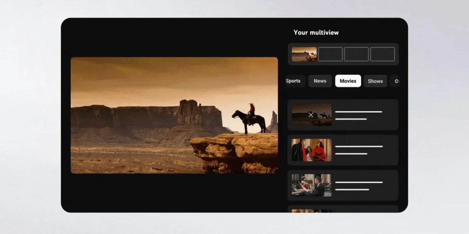The width and height of the screenshot is (469, 234).
Task: Add a stream to the third multiview slot
Action: point(356,54)
